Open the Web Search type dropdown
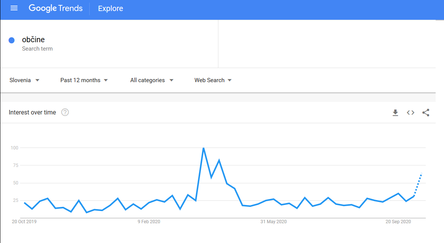This screenshot has height=243, width=444. tap(213, 80)
